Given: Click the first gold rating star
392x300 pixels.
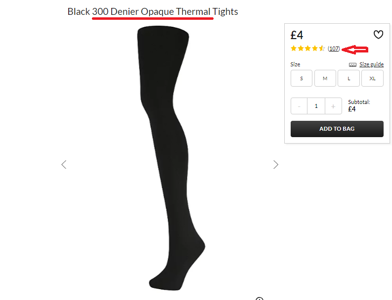Looking at the screenshot, I should (x=294, y=49).
